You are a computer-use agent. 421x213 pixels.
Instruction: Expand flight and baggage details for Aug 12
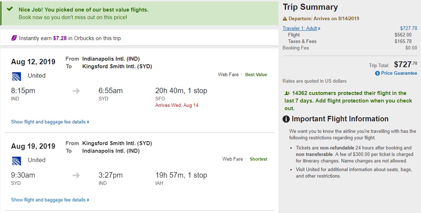click(x=50, y=122)
